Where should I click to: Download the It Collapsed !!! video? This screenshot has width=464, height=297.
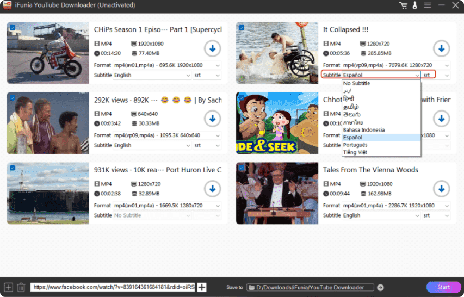point(441,48)
